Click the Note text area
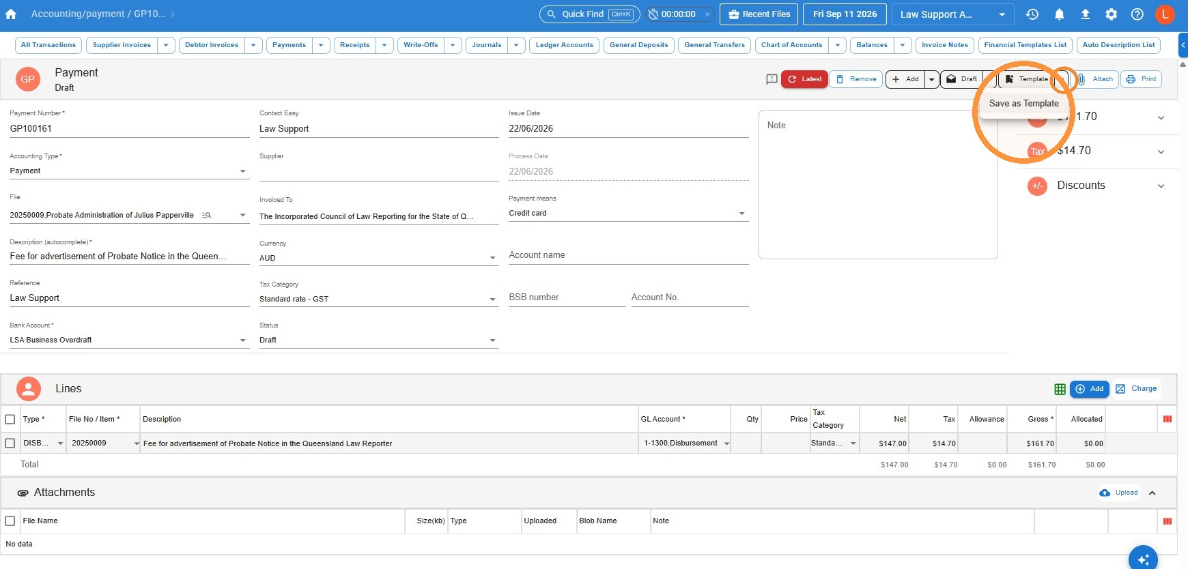Image resolution: width=1188 pixels, height=569 pixels. pos(878,185)
